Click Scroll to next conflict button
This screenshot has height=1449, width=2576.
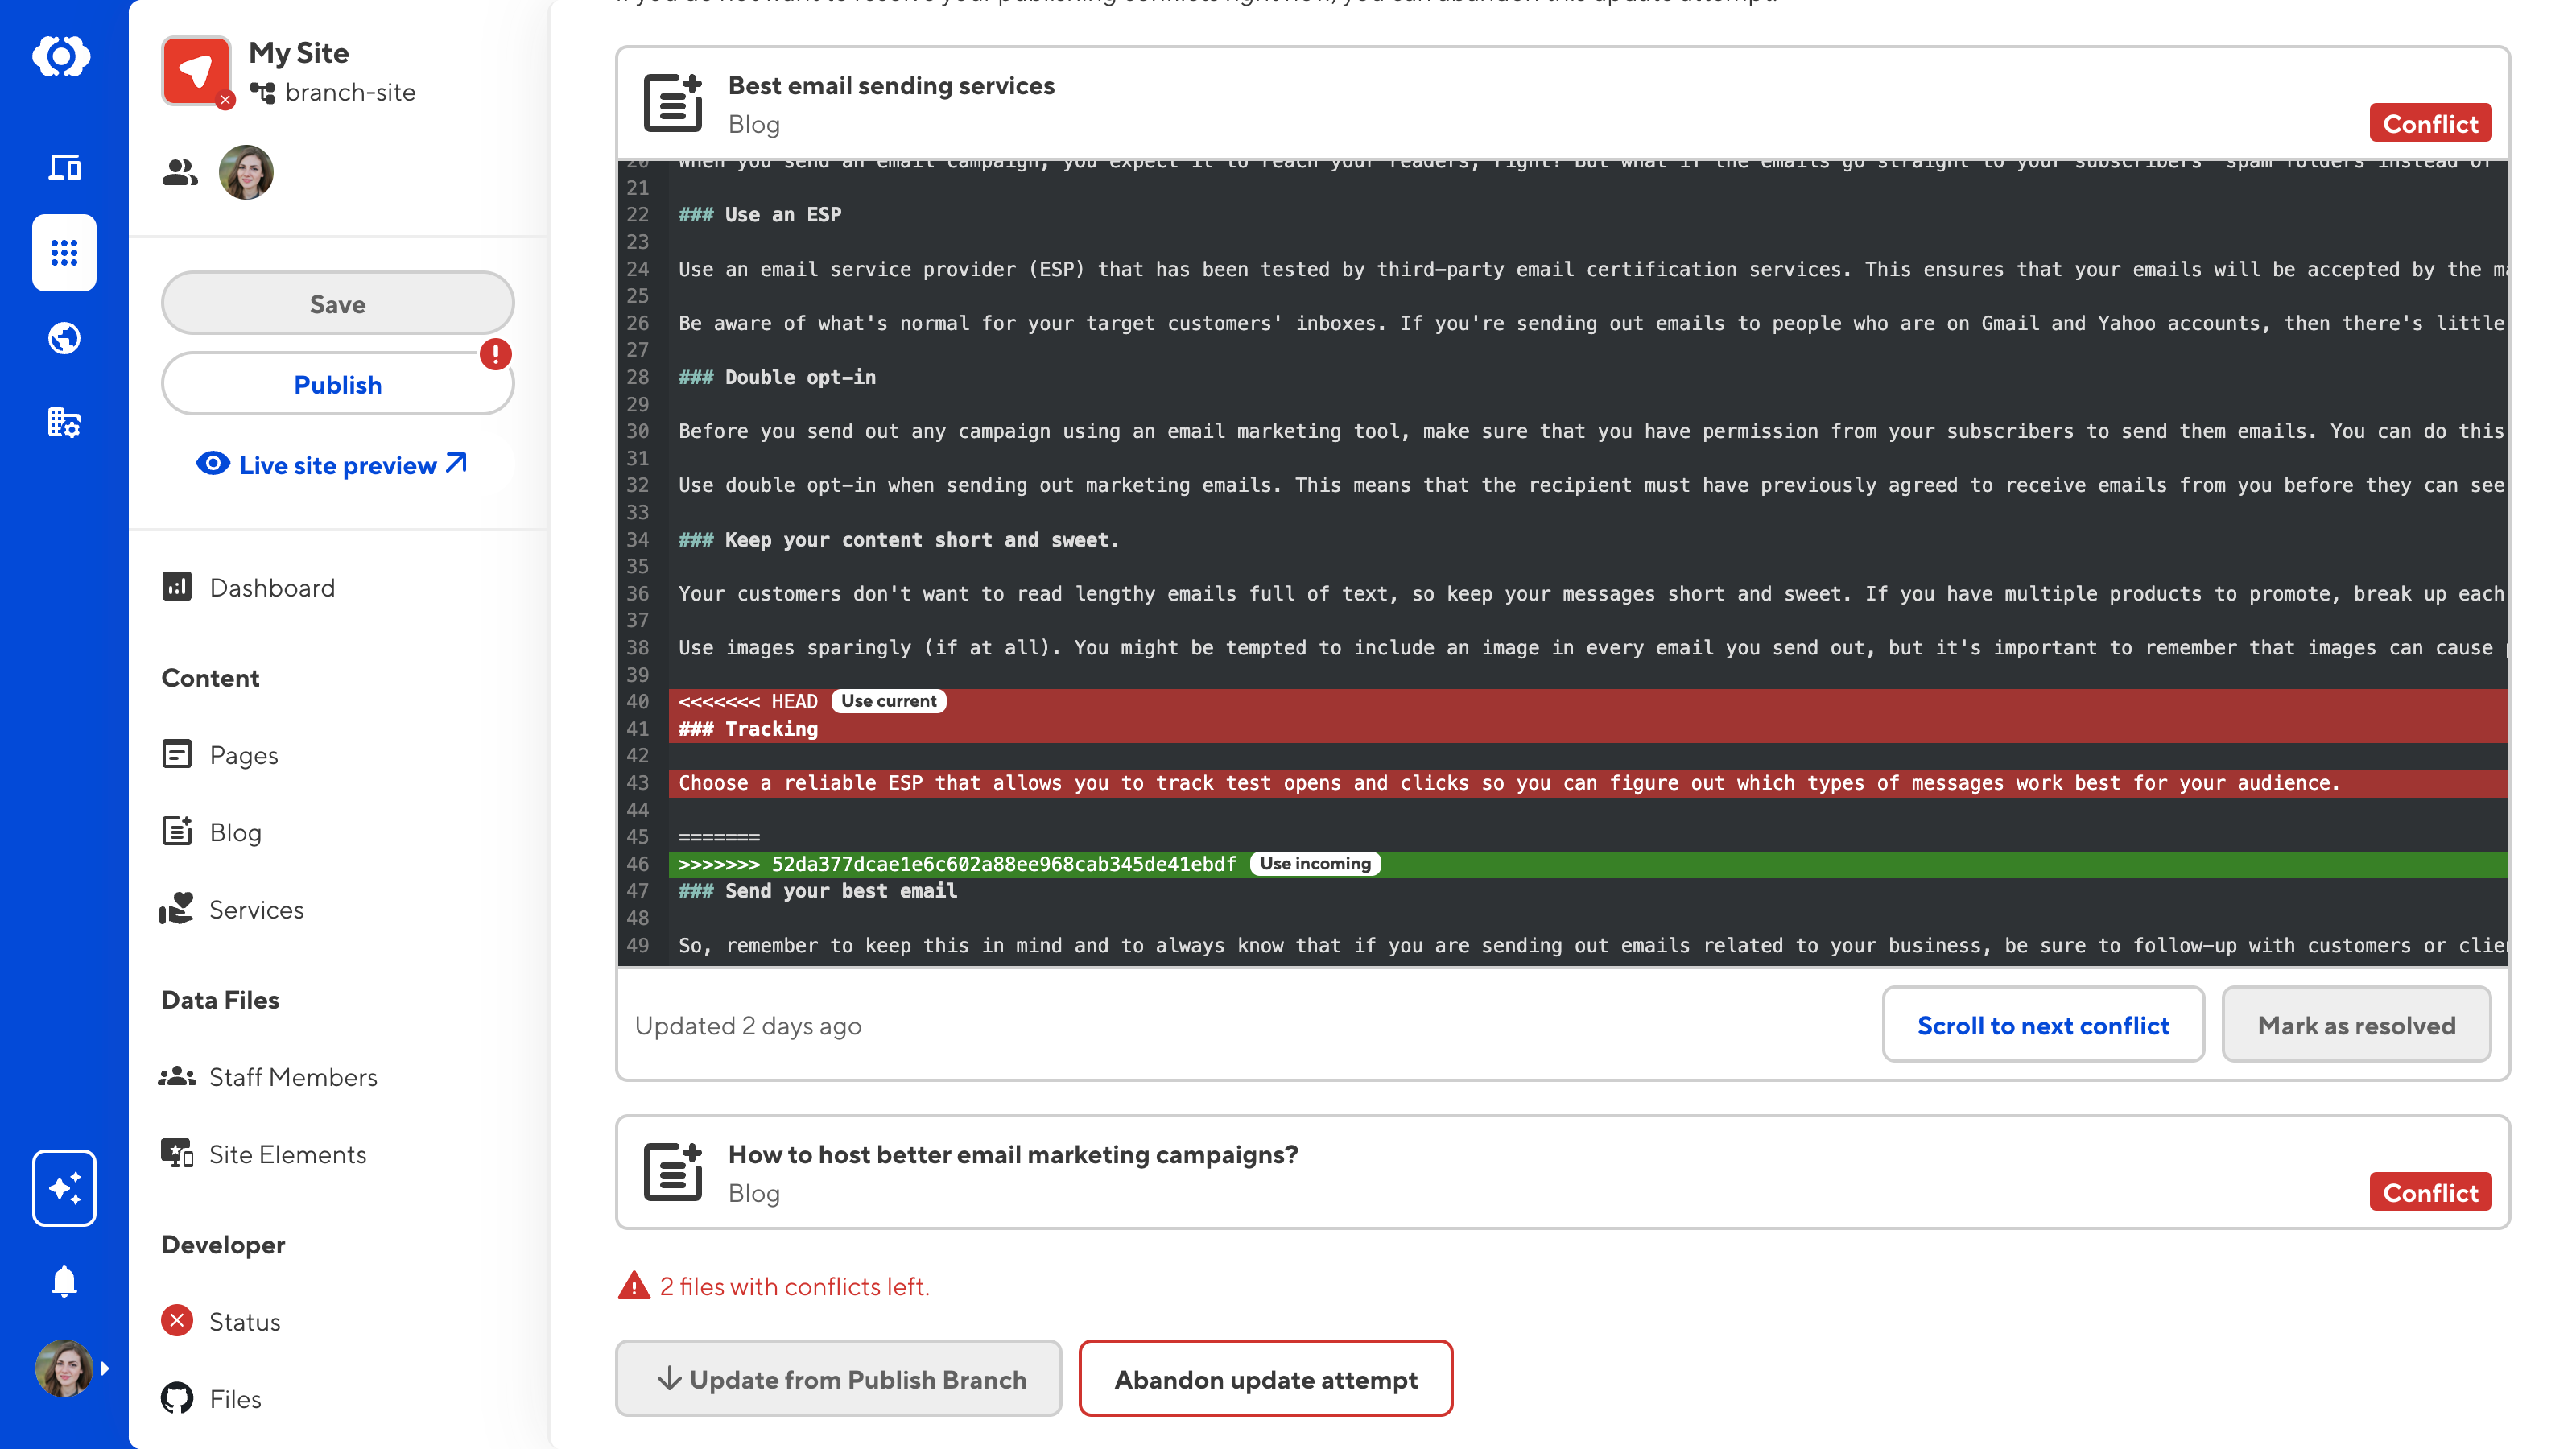coord(2042,1025)
